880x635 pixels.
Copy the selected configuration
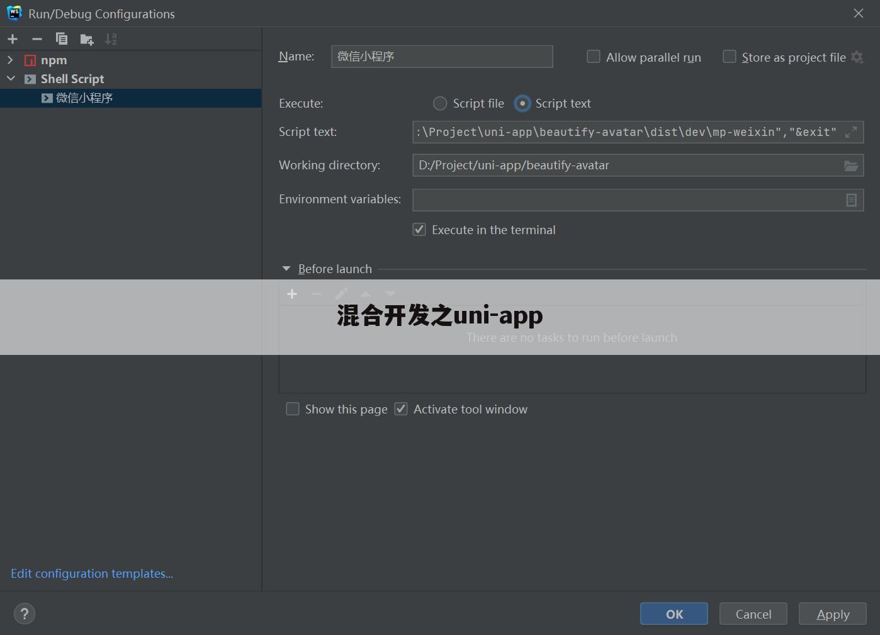tap(62, 39)
